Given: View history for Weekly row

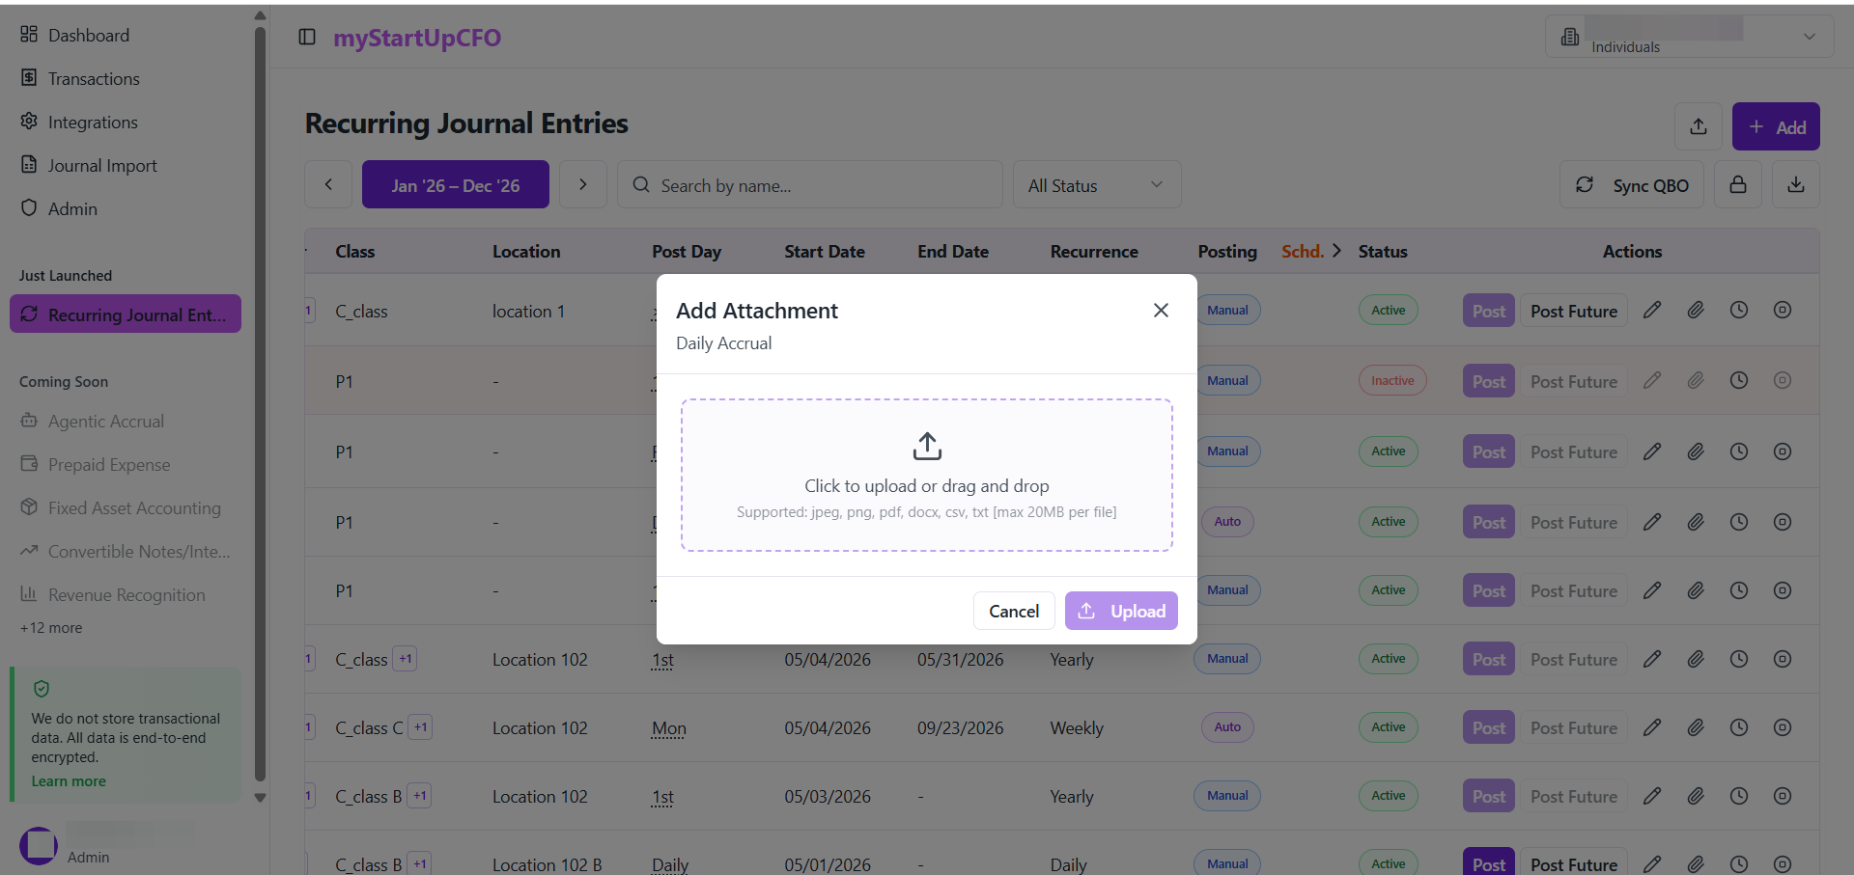Looking at the screenshot, I should 1739,727.
